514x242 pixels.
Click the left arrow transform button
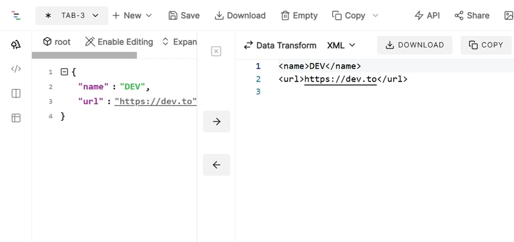(217, 165)
